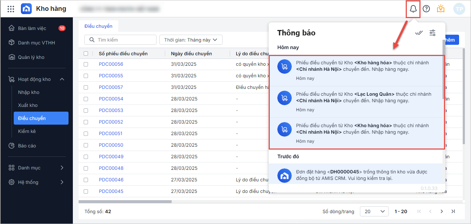This screenshot has width=471, height=224.
Task: Check the PDC00054 row checkbox
Action: pos(86,99)
